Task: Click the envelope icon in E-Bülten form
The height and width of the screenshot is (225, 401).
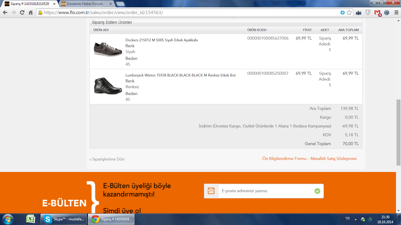Action: coord(211,191)
